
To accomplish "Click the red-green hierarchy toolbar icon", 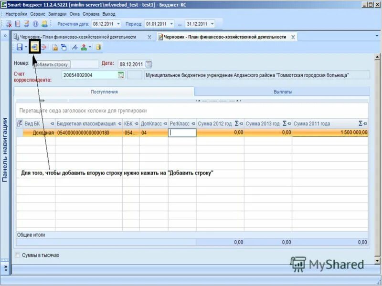I will point(84,47).
